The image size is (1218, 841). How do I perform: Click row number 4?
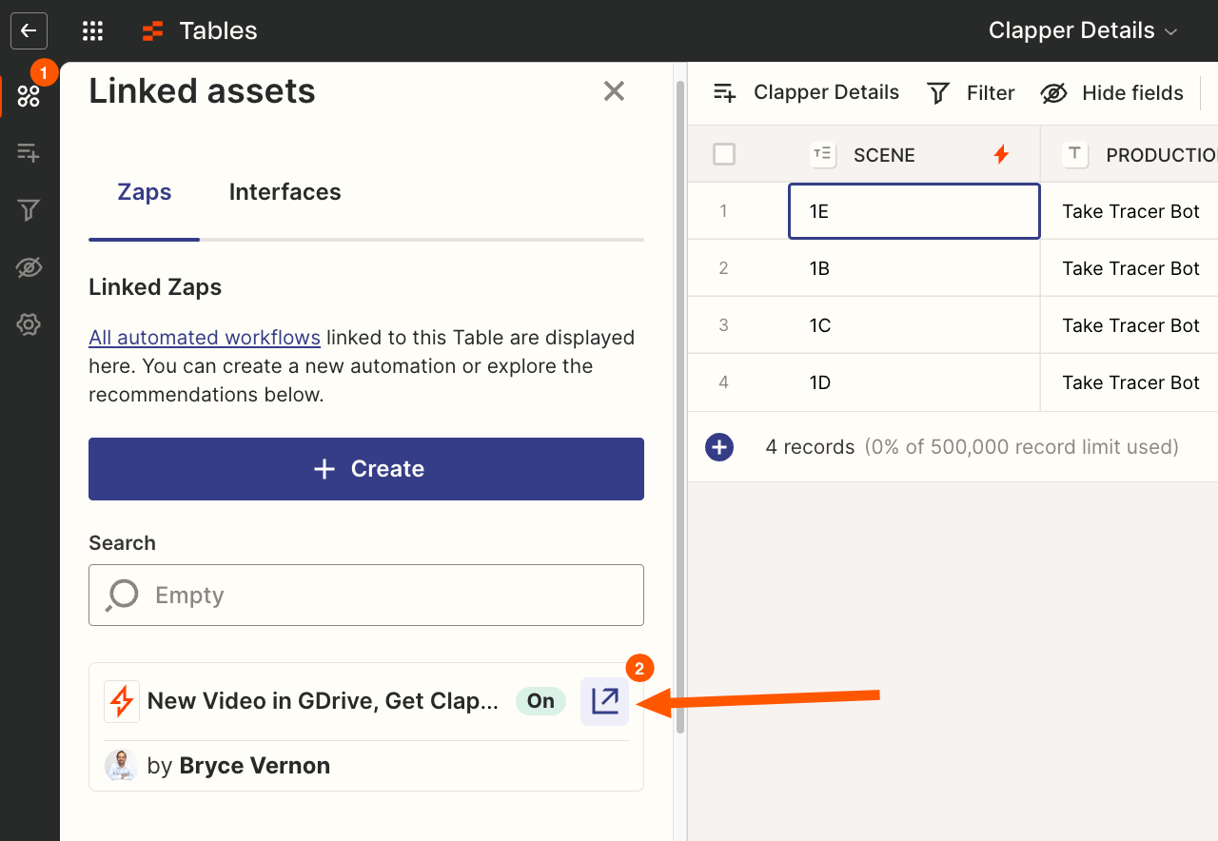click(723, 382)
